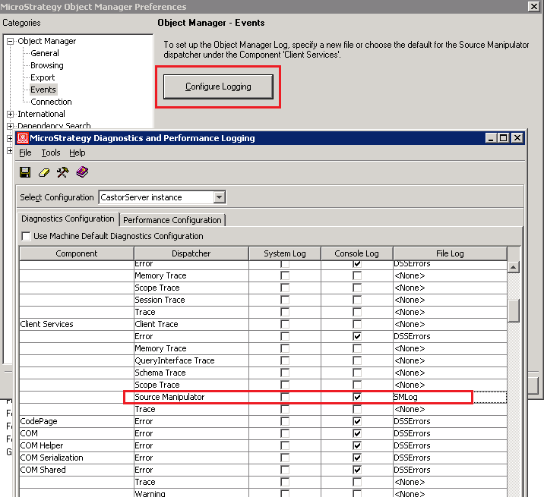Click the MicroStrategy Diagnostics title bar icon
Image resolution: width=544 pixels, height=497 pixels.
[23, 138]
